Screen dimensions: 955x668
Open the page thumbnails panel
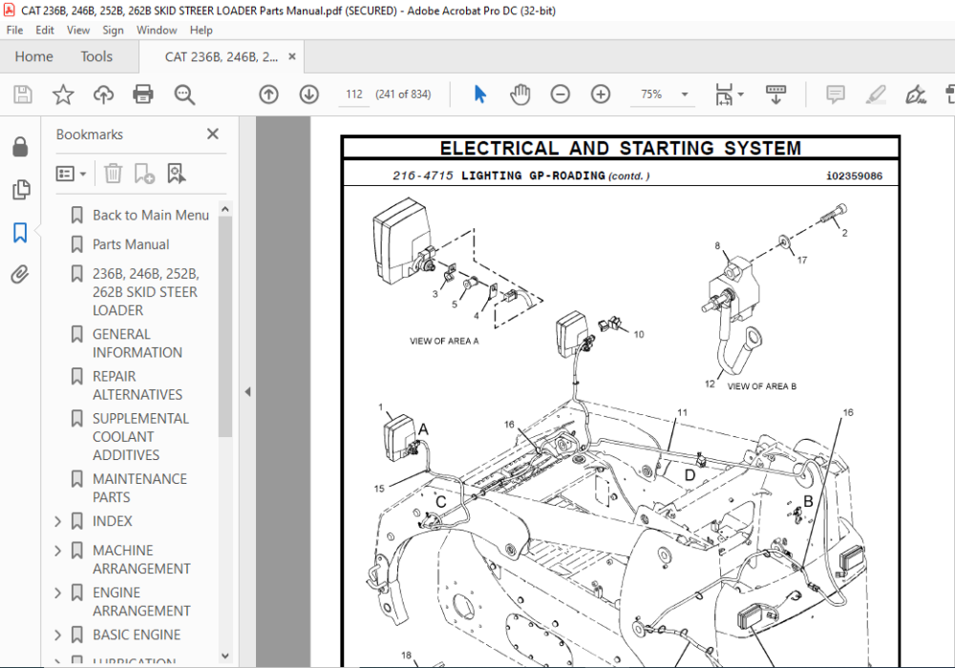pos(20,189)
